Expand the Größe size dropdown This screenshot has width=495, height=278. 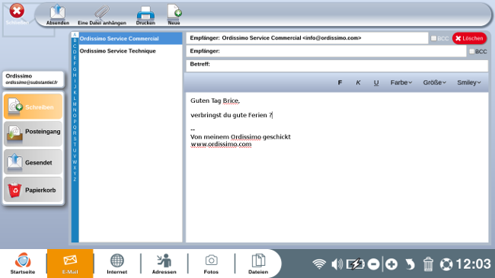pos(434,82)
